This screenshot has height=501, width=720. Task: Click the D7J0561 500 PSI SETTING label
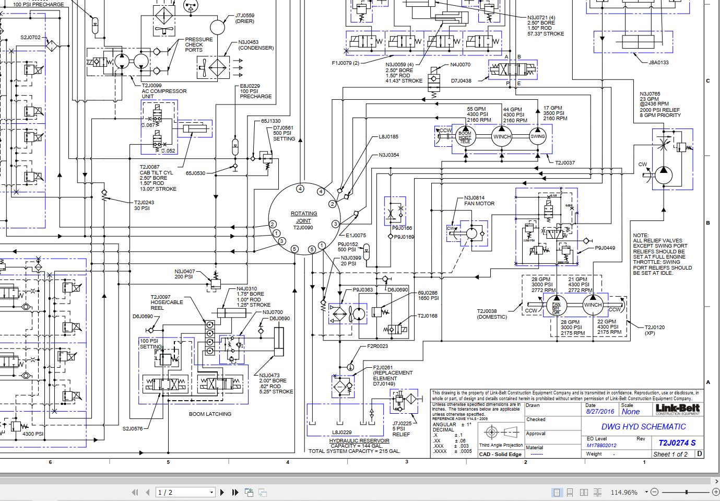pyautogui.click(x=284, y=133)
